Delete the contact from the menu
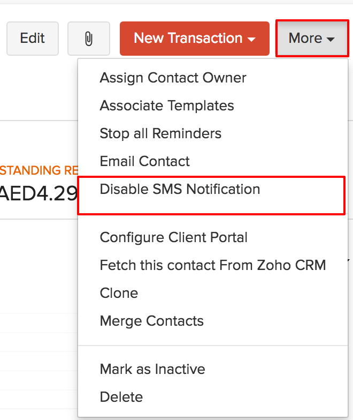 tap(121, 397)
